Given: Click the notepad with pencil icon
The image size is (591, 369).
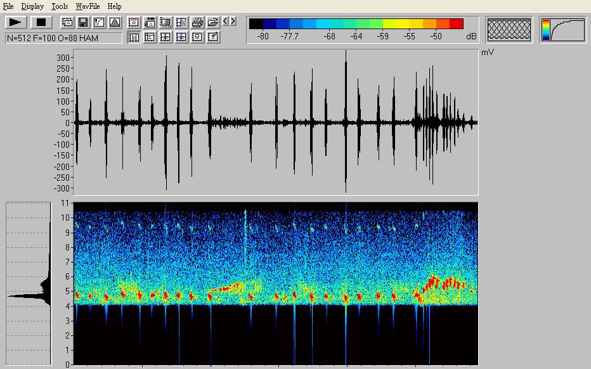Looking at the screenshot, I should click(x=213, y=37).
